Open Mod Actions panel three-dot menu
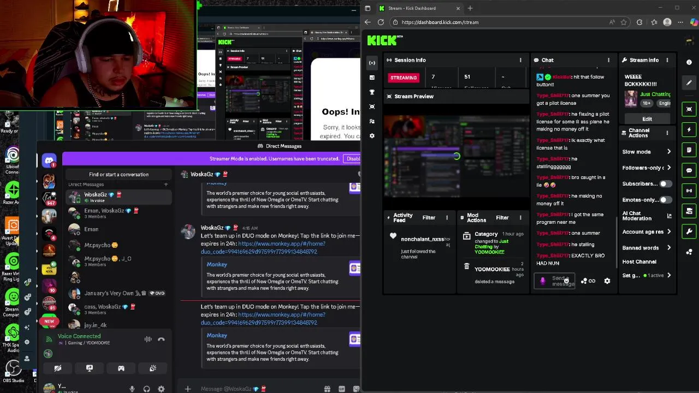Screen dimensions: 699x393 [520, 218]
